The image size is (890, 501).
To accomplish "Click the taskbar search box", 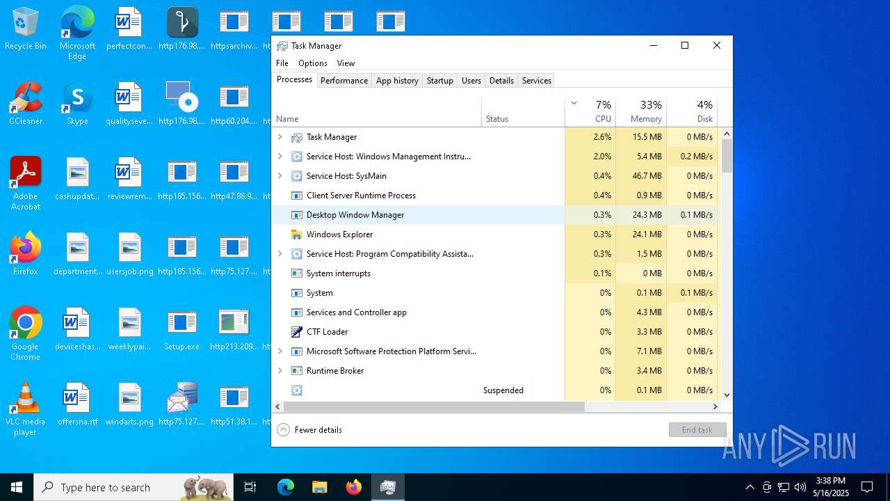I will 133,487.
